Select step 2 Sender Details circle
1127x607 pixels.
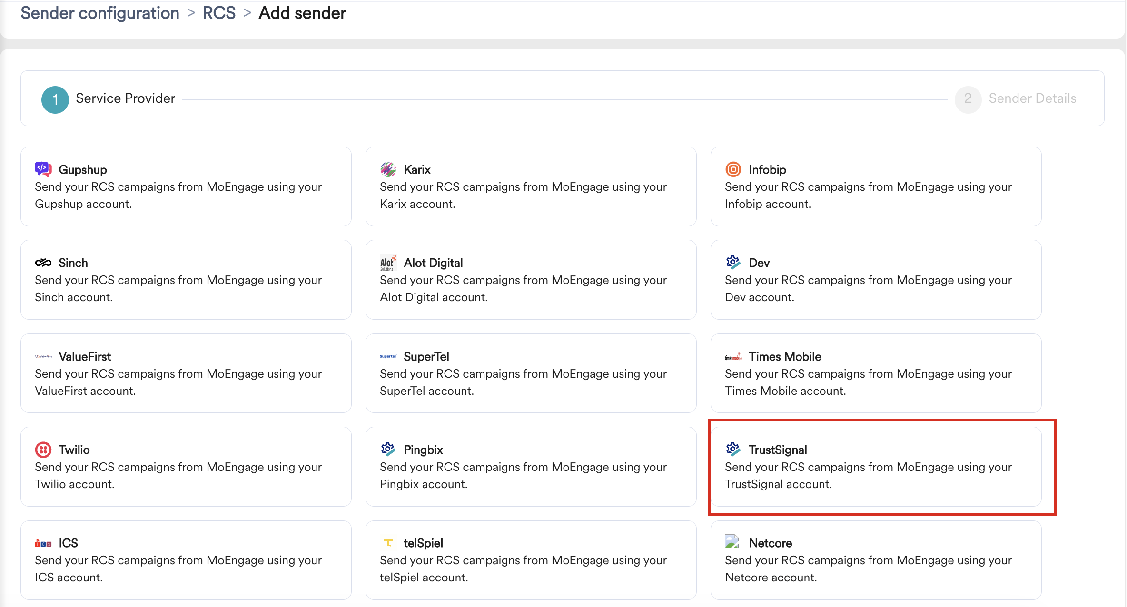coord(968,99)
